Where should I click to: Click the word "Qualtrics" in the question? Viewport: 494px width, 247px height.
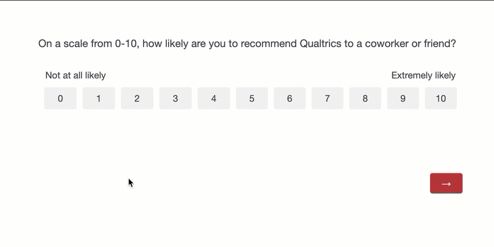pos(321,44)
